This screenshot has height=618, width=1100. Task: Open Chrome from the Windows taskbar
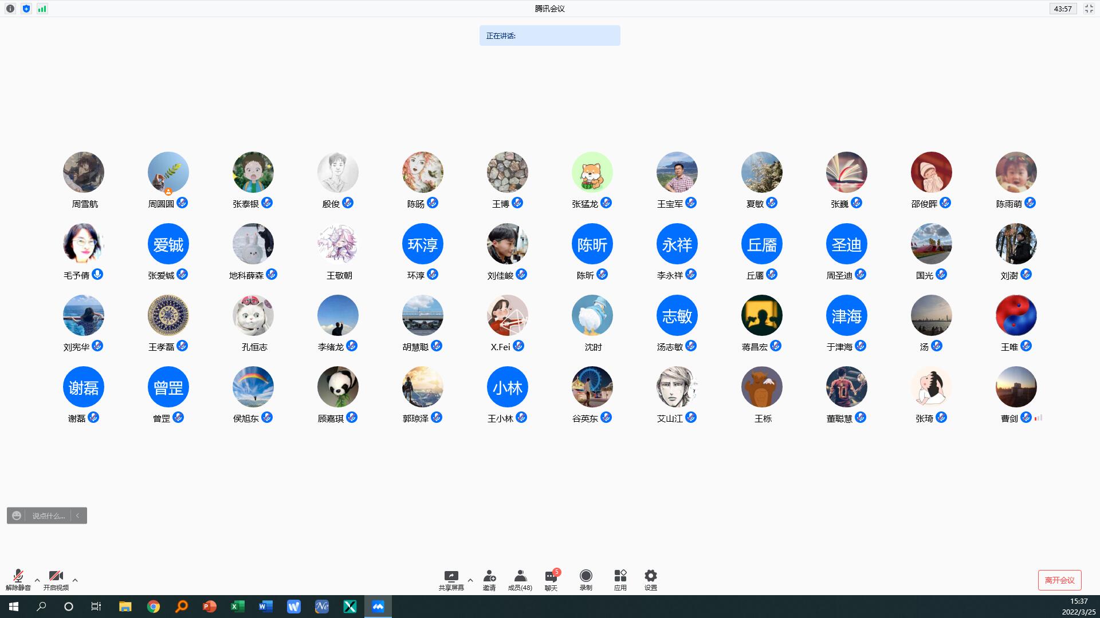[153, 607]
